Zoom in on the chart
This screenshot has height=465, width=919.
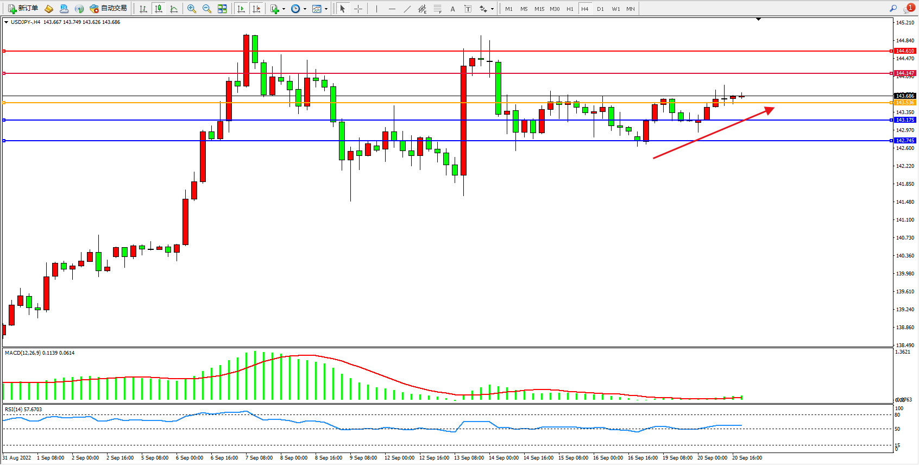(x=191, y=9)
